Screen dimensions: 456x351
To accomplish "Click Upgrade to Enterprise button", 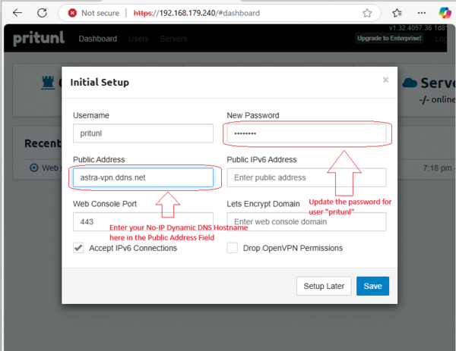I will (389, 39).
